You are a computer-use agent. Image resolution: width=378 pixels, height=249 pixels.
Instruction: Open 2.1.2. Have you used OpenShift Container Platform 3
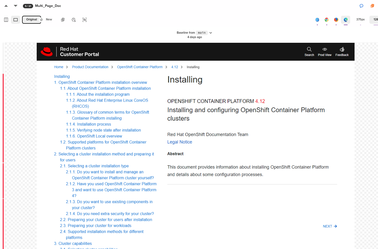point(111,190)
